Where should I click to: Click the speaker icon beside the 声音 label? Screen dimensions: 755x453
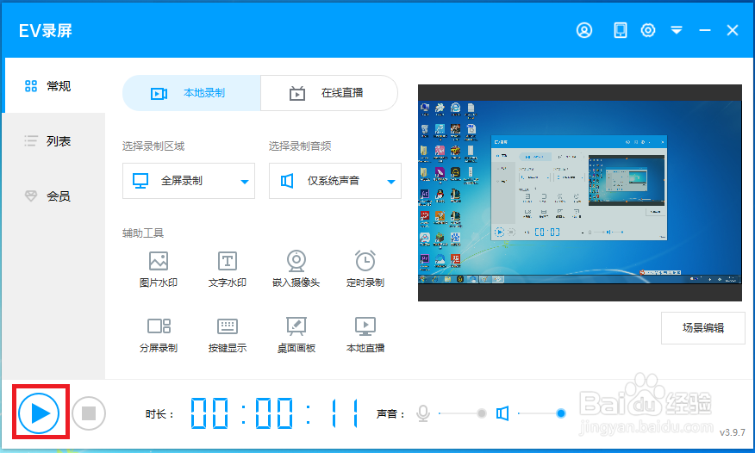tap(502, 413)
